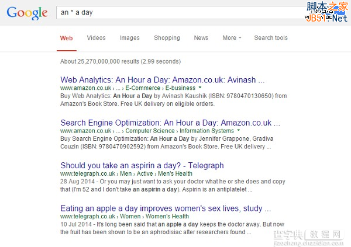Viewport: 351px width, 247px height.
Task: Open Search Engine Optimization: An Hour a Day link
Action: point(170,123)
